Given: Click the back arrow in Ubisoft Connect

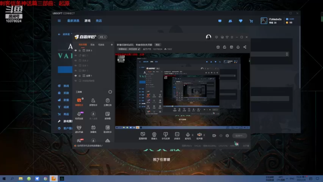Looking at the screenshot, I should pyautogui.click(x=59, y=34).
